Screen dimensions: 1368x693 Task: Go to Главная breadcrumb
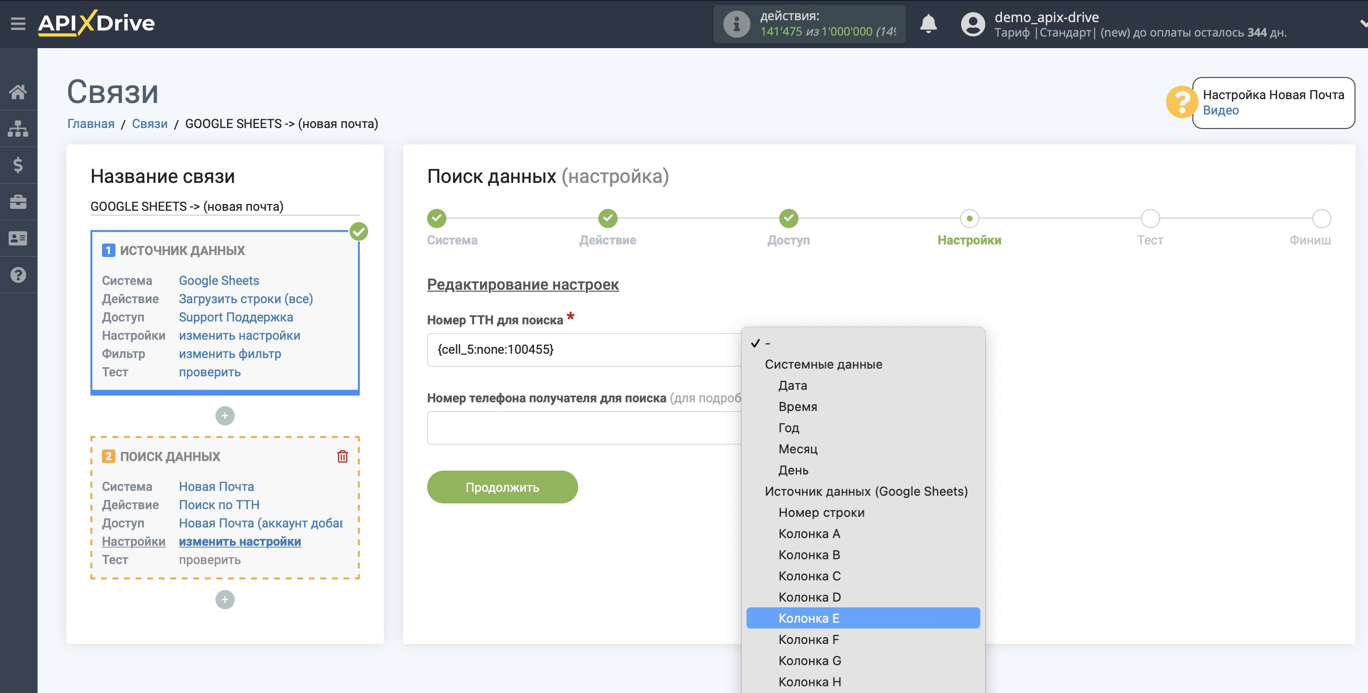(91, 124)
